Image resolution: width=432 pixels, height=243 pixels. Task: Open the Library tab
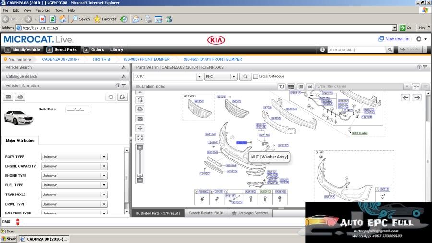(x=117, y=49)
